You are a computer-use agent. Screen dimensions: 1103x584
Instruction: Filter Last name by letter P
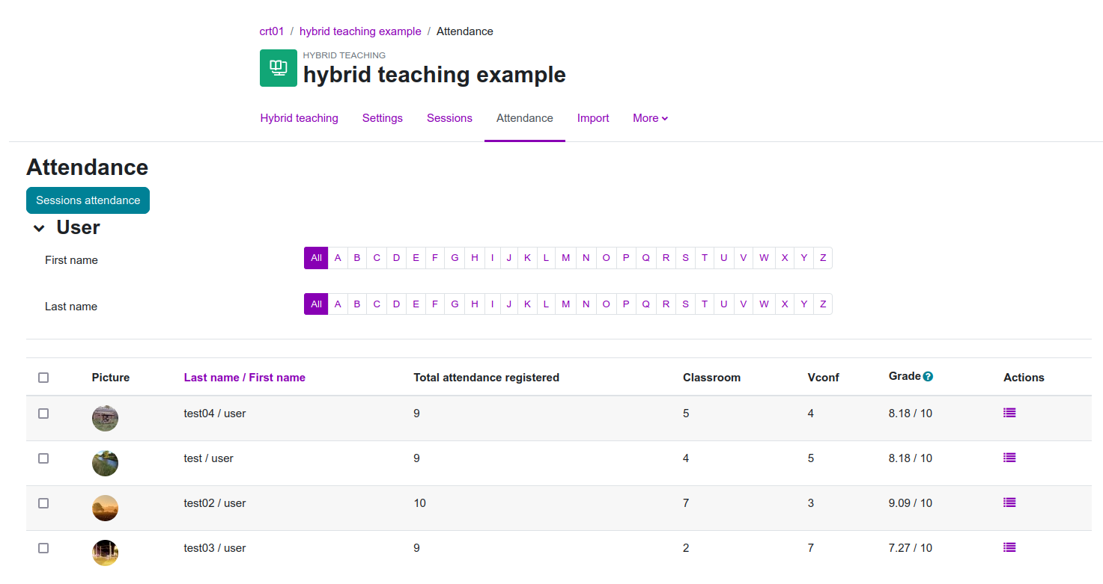tap(626, 304)
